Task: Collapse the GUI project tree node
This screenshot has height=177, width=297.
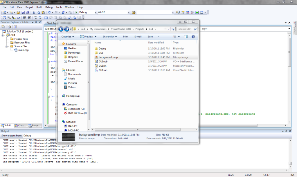Action: click(3, 35)
